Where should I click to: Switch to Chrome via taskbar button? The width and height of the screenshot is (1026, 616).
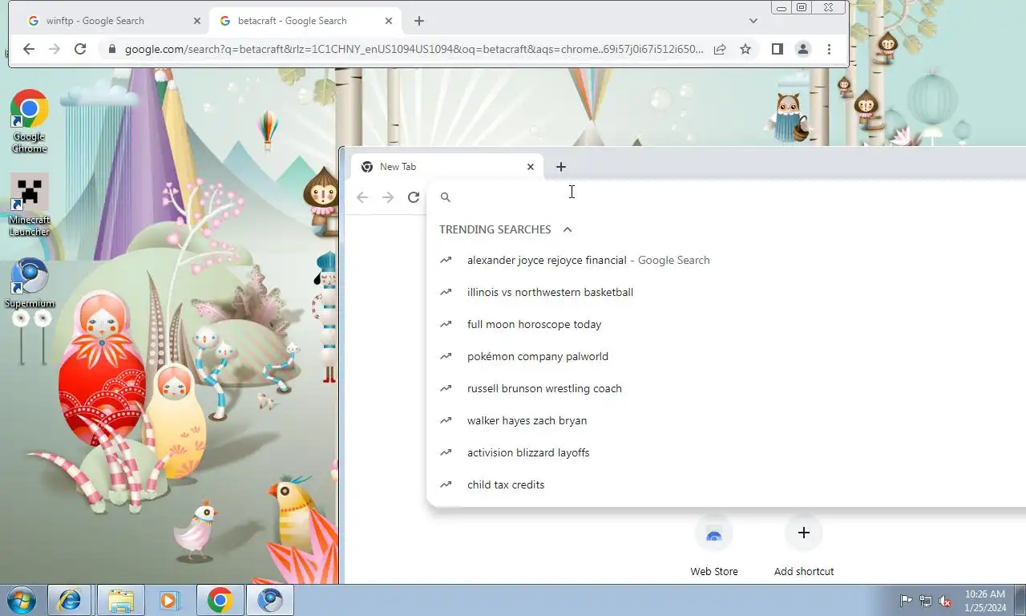pos(220,600)
